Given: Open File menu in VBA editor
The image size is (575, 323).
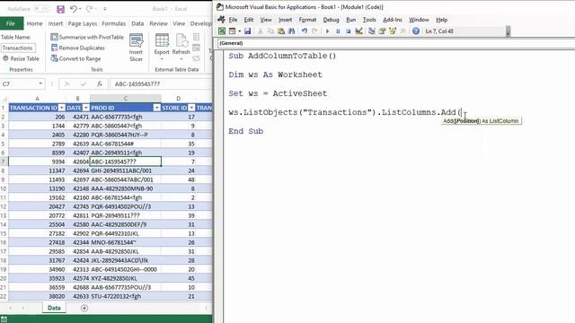Looking at the screenshot, I should (x=233, y=20).
